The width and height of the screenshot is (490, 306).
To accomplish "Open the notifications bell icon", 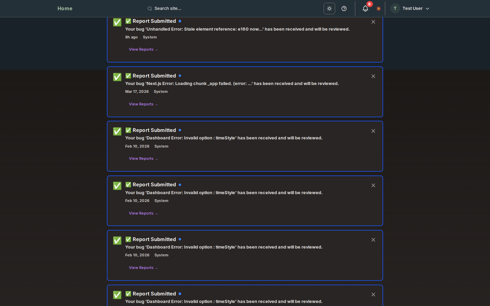I will click(x=365, y=8).
